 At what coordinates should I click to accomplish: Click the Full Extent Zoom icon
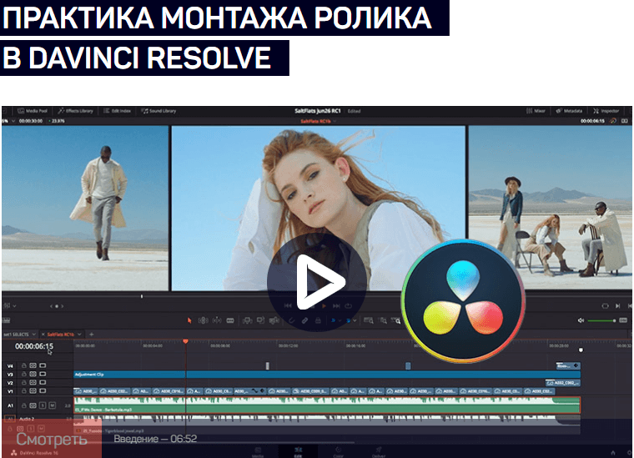pos(369,320)
